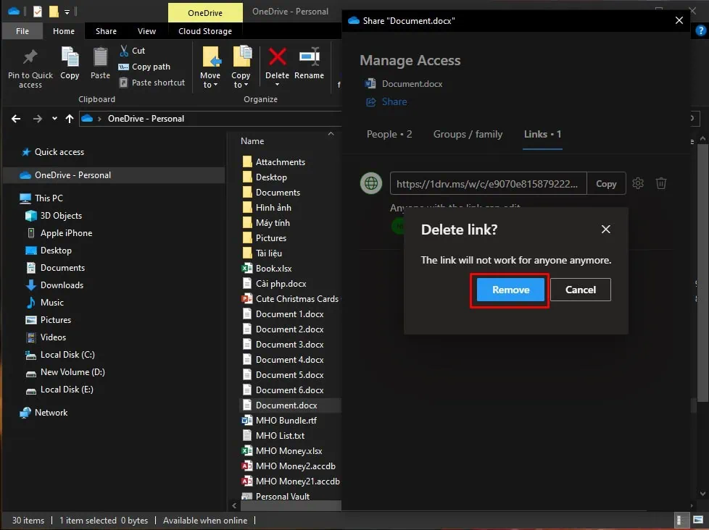The image size is (709, 530).
Task: Open the View ribbon tab
Action: [x=146, y=31]
